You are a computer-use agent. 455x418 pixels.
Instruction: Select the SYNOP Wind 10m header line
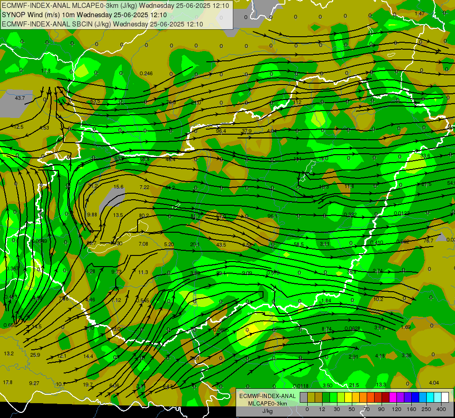[85, 15]
